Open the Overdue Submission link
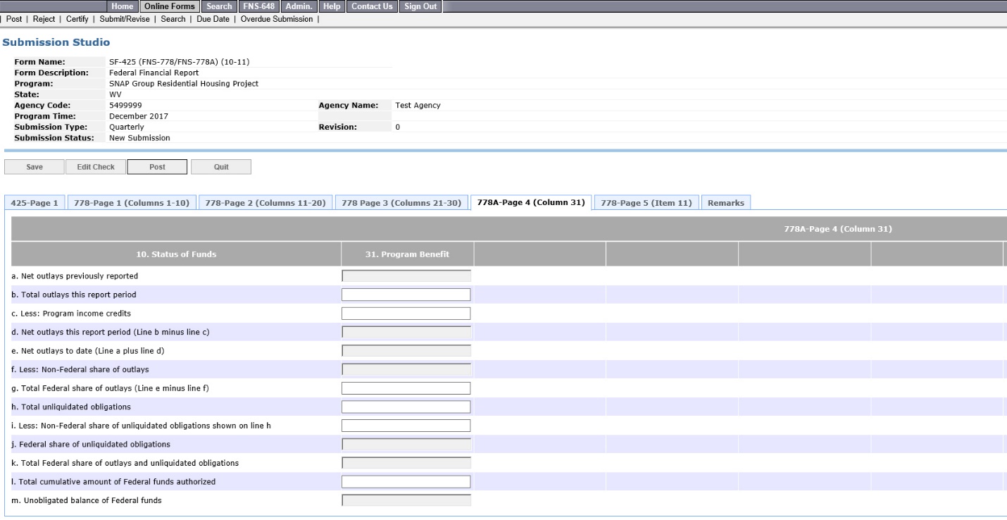1007x520 pixels. pyautogui.click(x=277, y=19)
